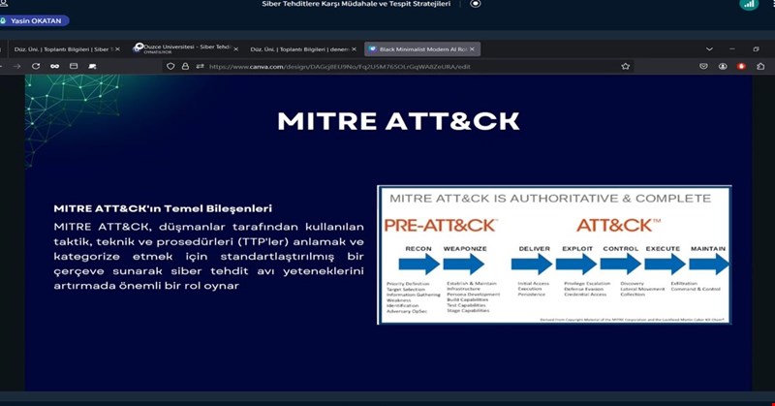
Task: Click the forward navigation arrow
Action: pos(16,66)
